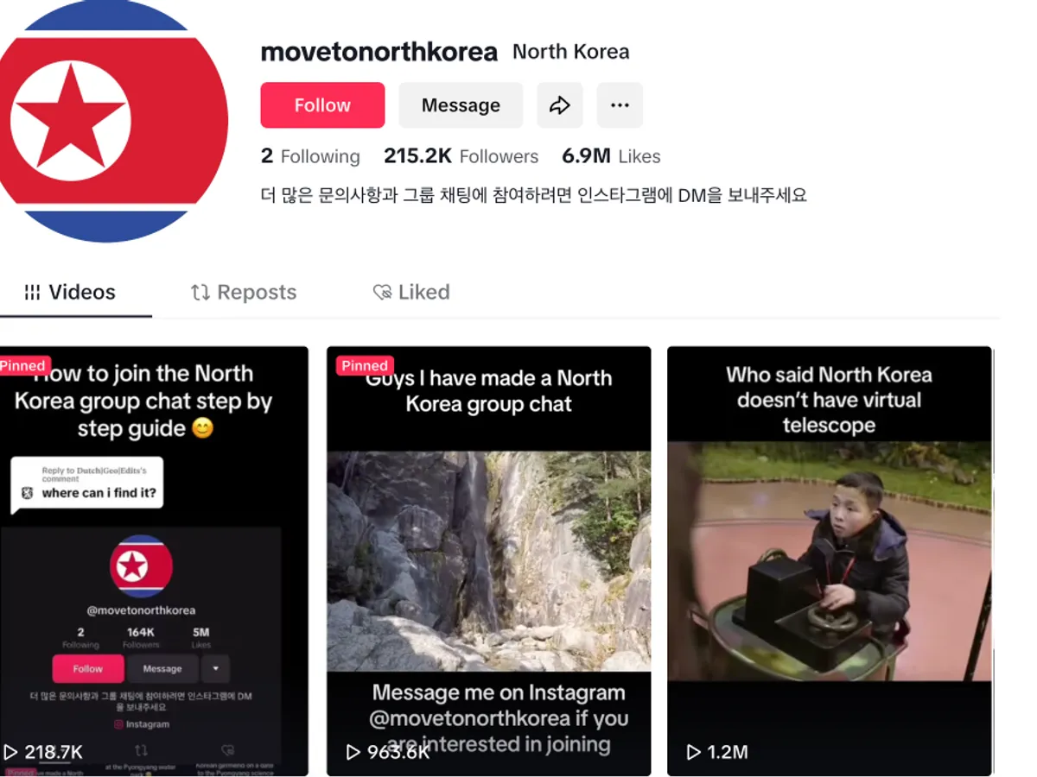The image size is (1037, 777).
Task: Open the three-dots more options menu
Action: pos(620,105)
